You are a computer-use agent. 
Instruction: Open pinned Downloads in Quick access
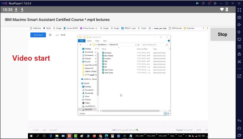click(88, 52)
